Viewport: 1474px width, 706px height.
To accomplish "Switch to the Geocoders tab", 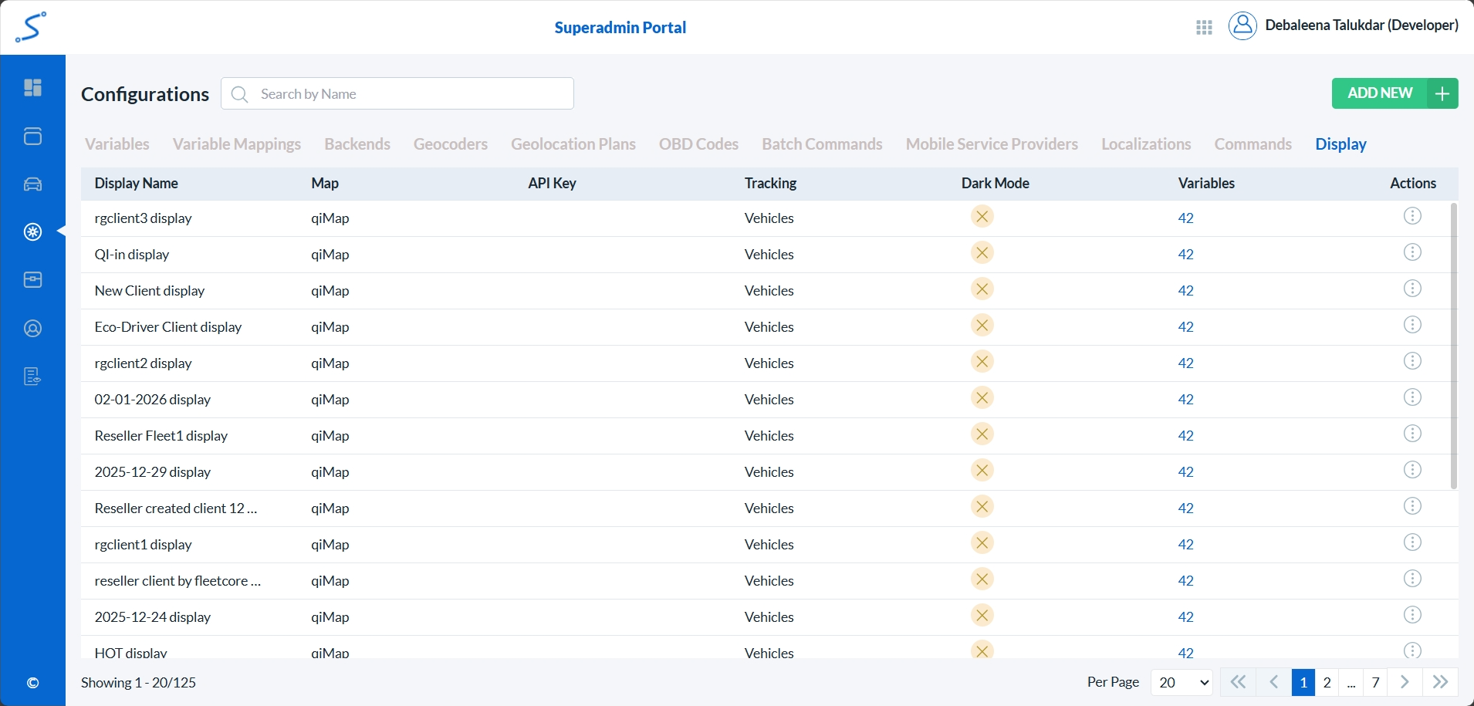I will (450, 144).
